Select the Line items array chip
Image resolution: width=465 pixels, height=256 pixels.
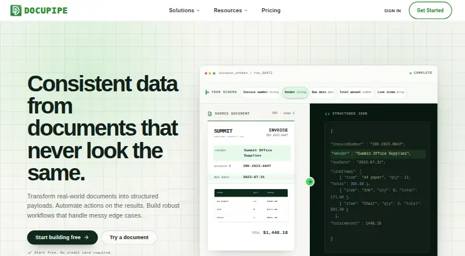coord(391,92)
